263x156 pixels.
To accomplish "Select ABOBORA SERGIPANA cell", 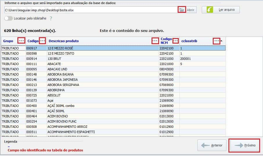I will tap(103, 85).
